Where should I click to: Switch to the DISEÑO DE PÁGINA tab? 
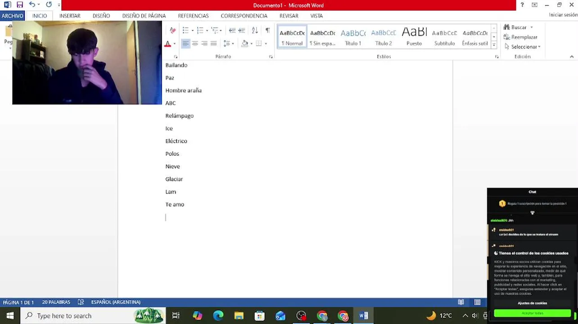coord(144,16)
